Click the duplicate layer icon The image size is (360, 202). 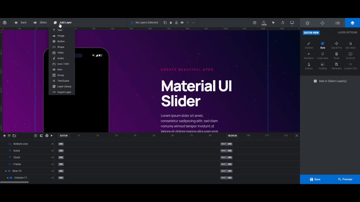tap(165, 23)
